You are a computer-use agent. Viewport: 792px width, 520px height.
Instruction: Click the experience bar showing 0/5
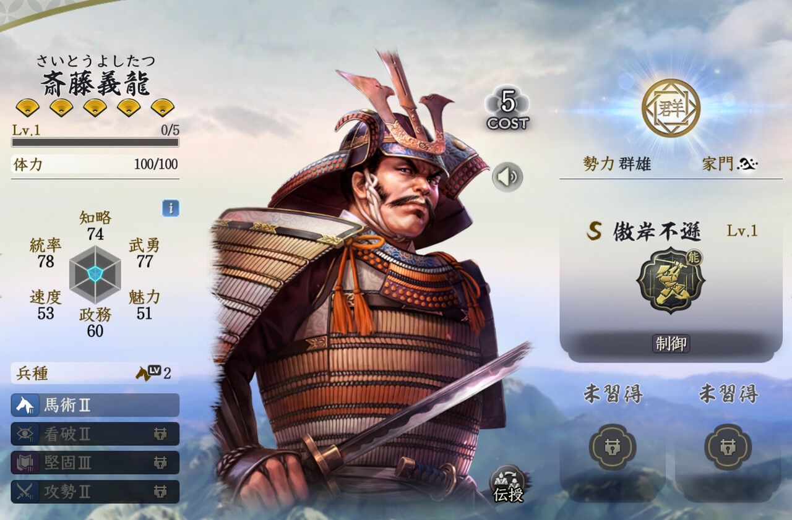pos(95,142)
